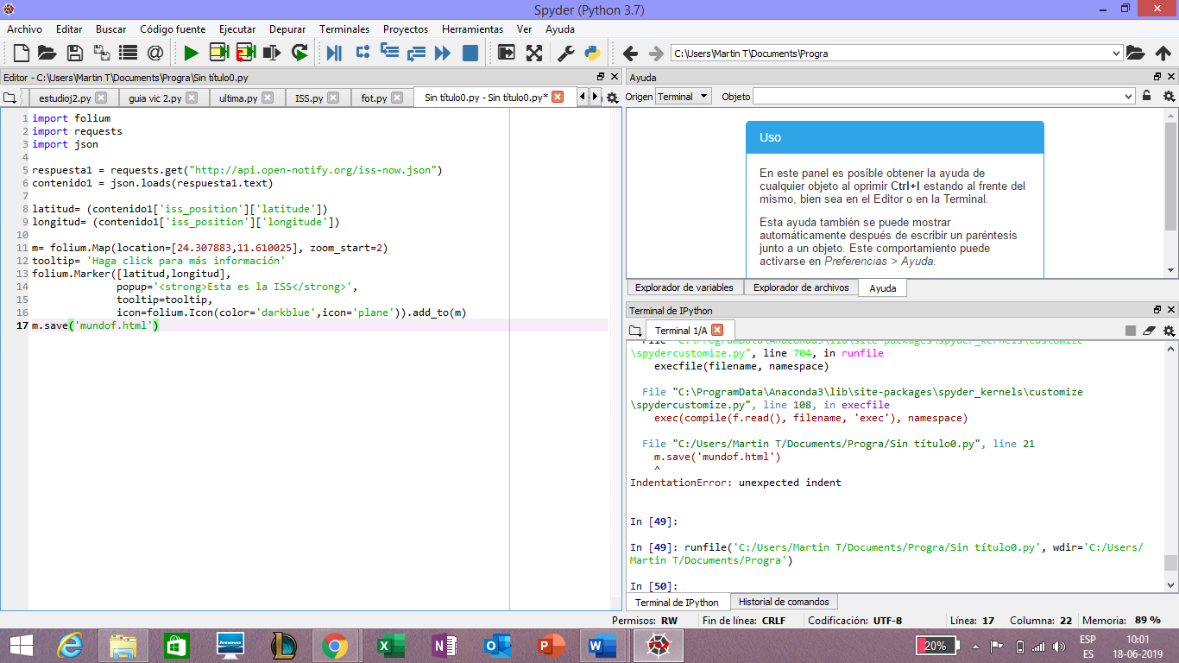Open the Origen Terminal dropdown
1179x663 pixels.
click(x=683, y=97)
